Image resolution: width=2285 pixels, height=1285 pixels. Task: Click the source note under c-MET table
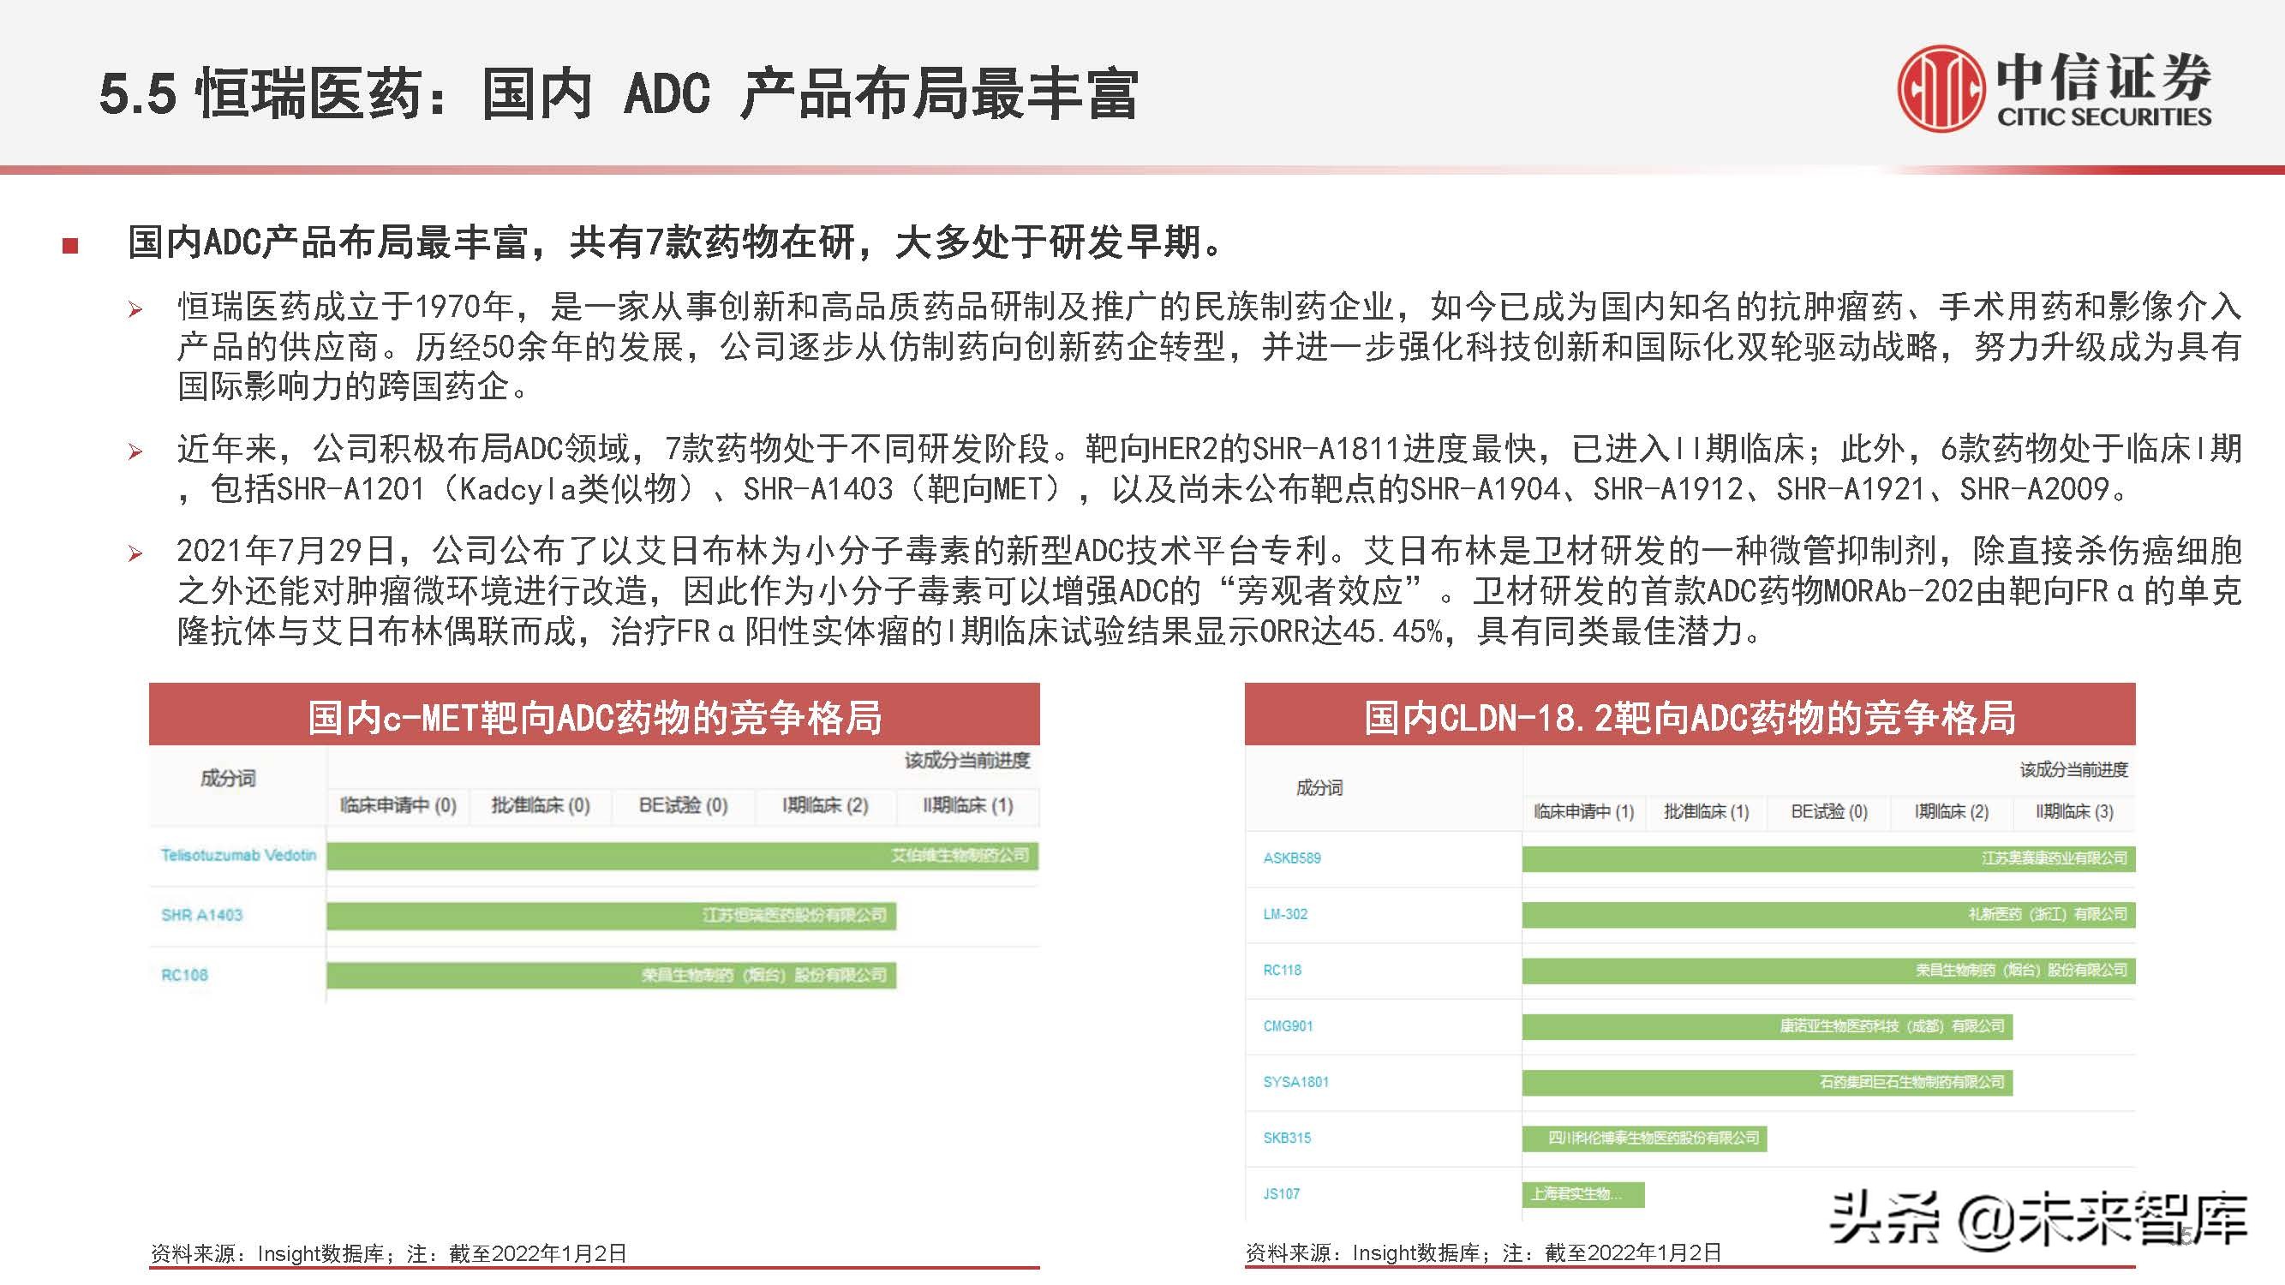click(388, 1253)
